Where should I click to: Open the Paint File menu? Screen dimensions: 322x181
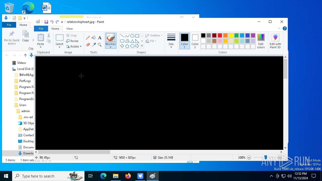41,29
